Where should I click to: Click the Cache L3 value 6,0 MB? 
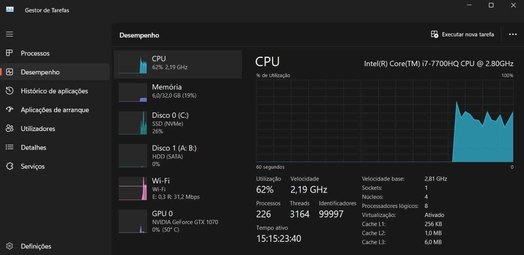click(433, 242)
